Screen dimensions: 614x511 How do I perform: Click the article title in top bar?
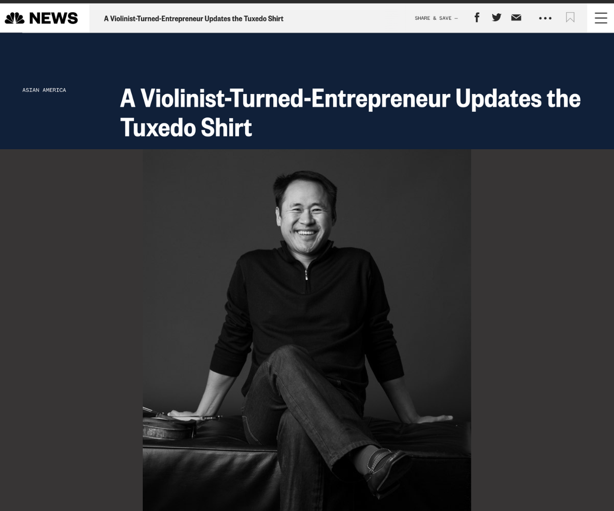(x=193, y=18)
